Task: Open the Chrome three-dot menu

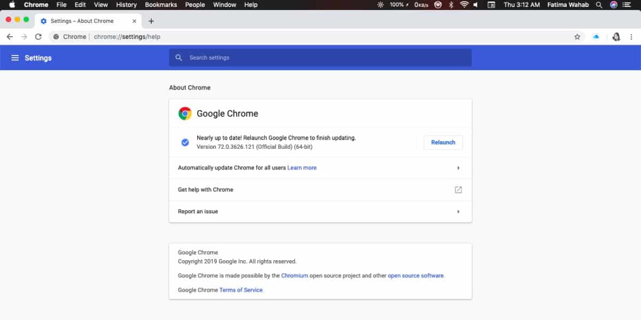Action: point(631,36)
